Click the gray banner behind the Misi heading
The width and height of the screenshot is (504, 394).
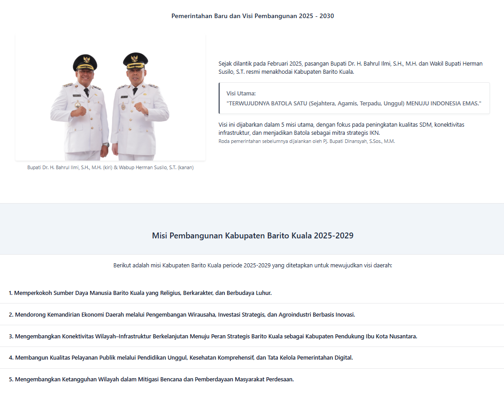(x=252, y=229)
